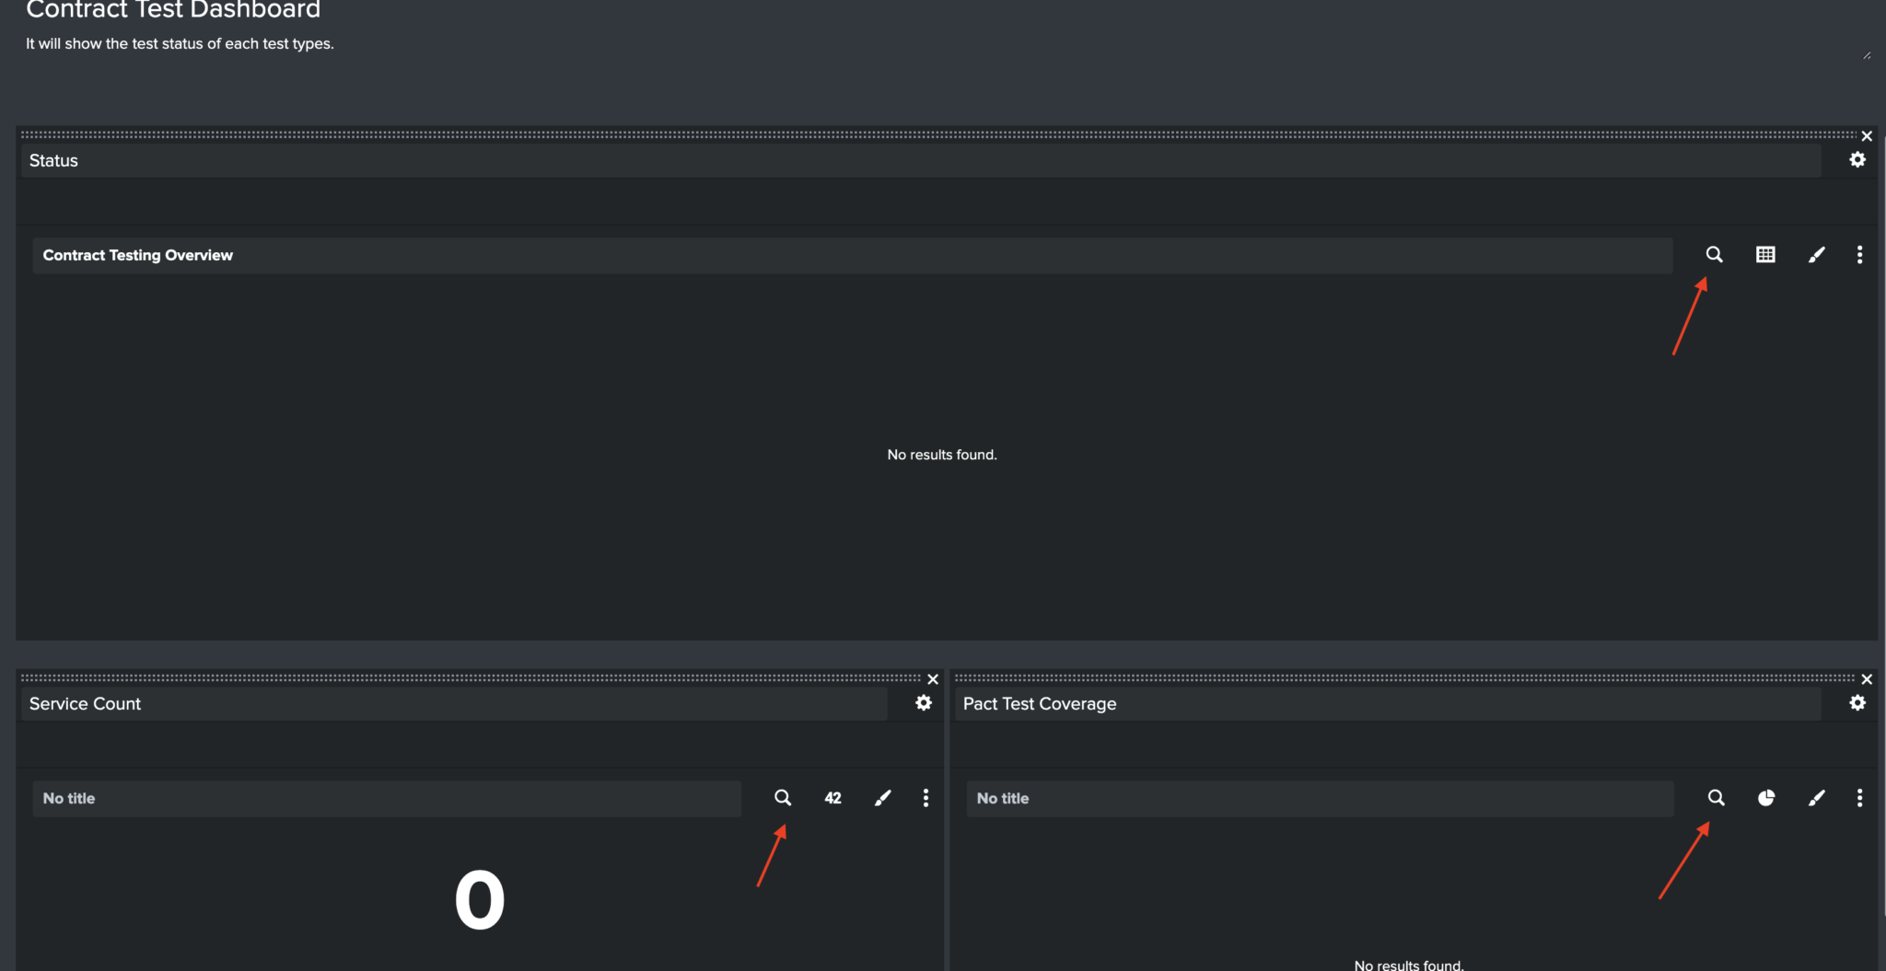Screen dimensions: 1886x971
Task: Click the 'No title' input field under Service Count
Action: pos(387,798)
